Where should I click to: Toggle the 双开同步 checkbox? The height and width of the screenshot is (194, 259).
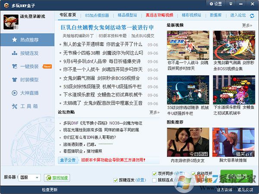[154, 174]
